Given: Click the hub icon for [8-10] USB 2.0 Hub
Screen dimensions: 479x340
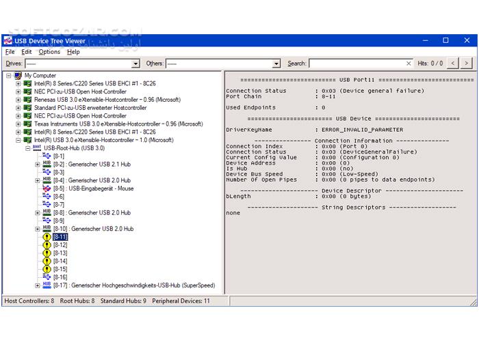Looking at the screenshot, I should [x=47, y=229].
